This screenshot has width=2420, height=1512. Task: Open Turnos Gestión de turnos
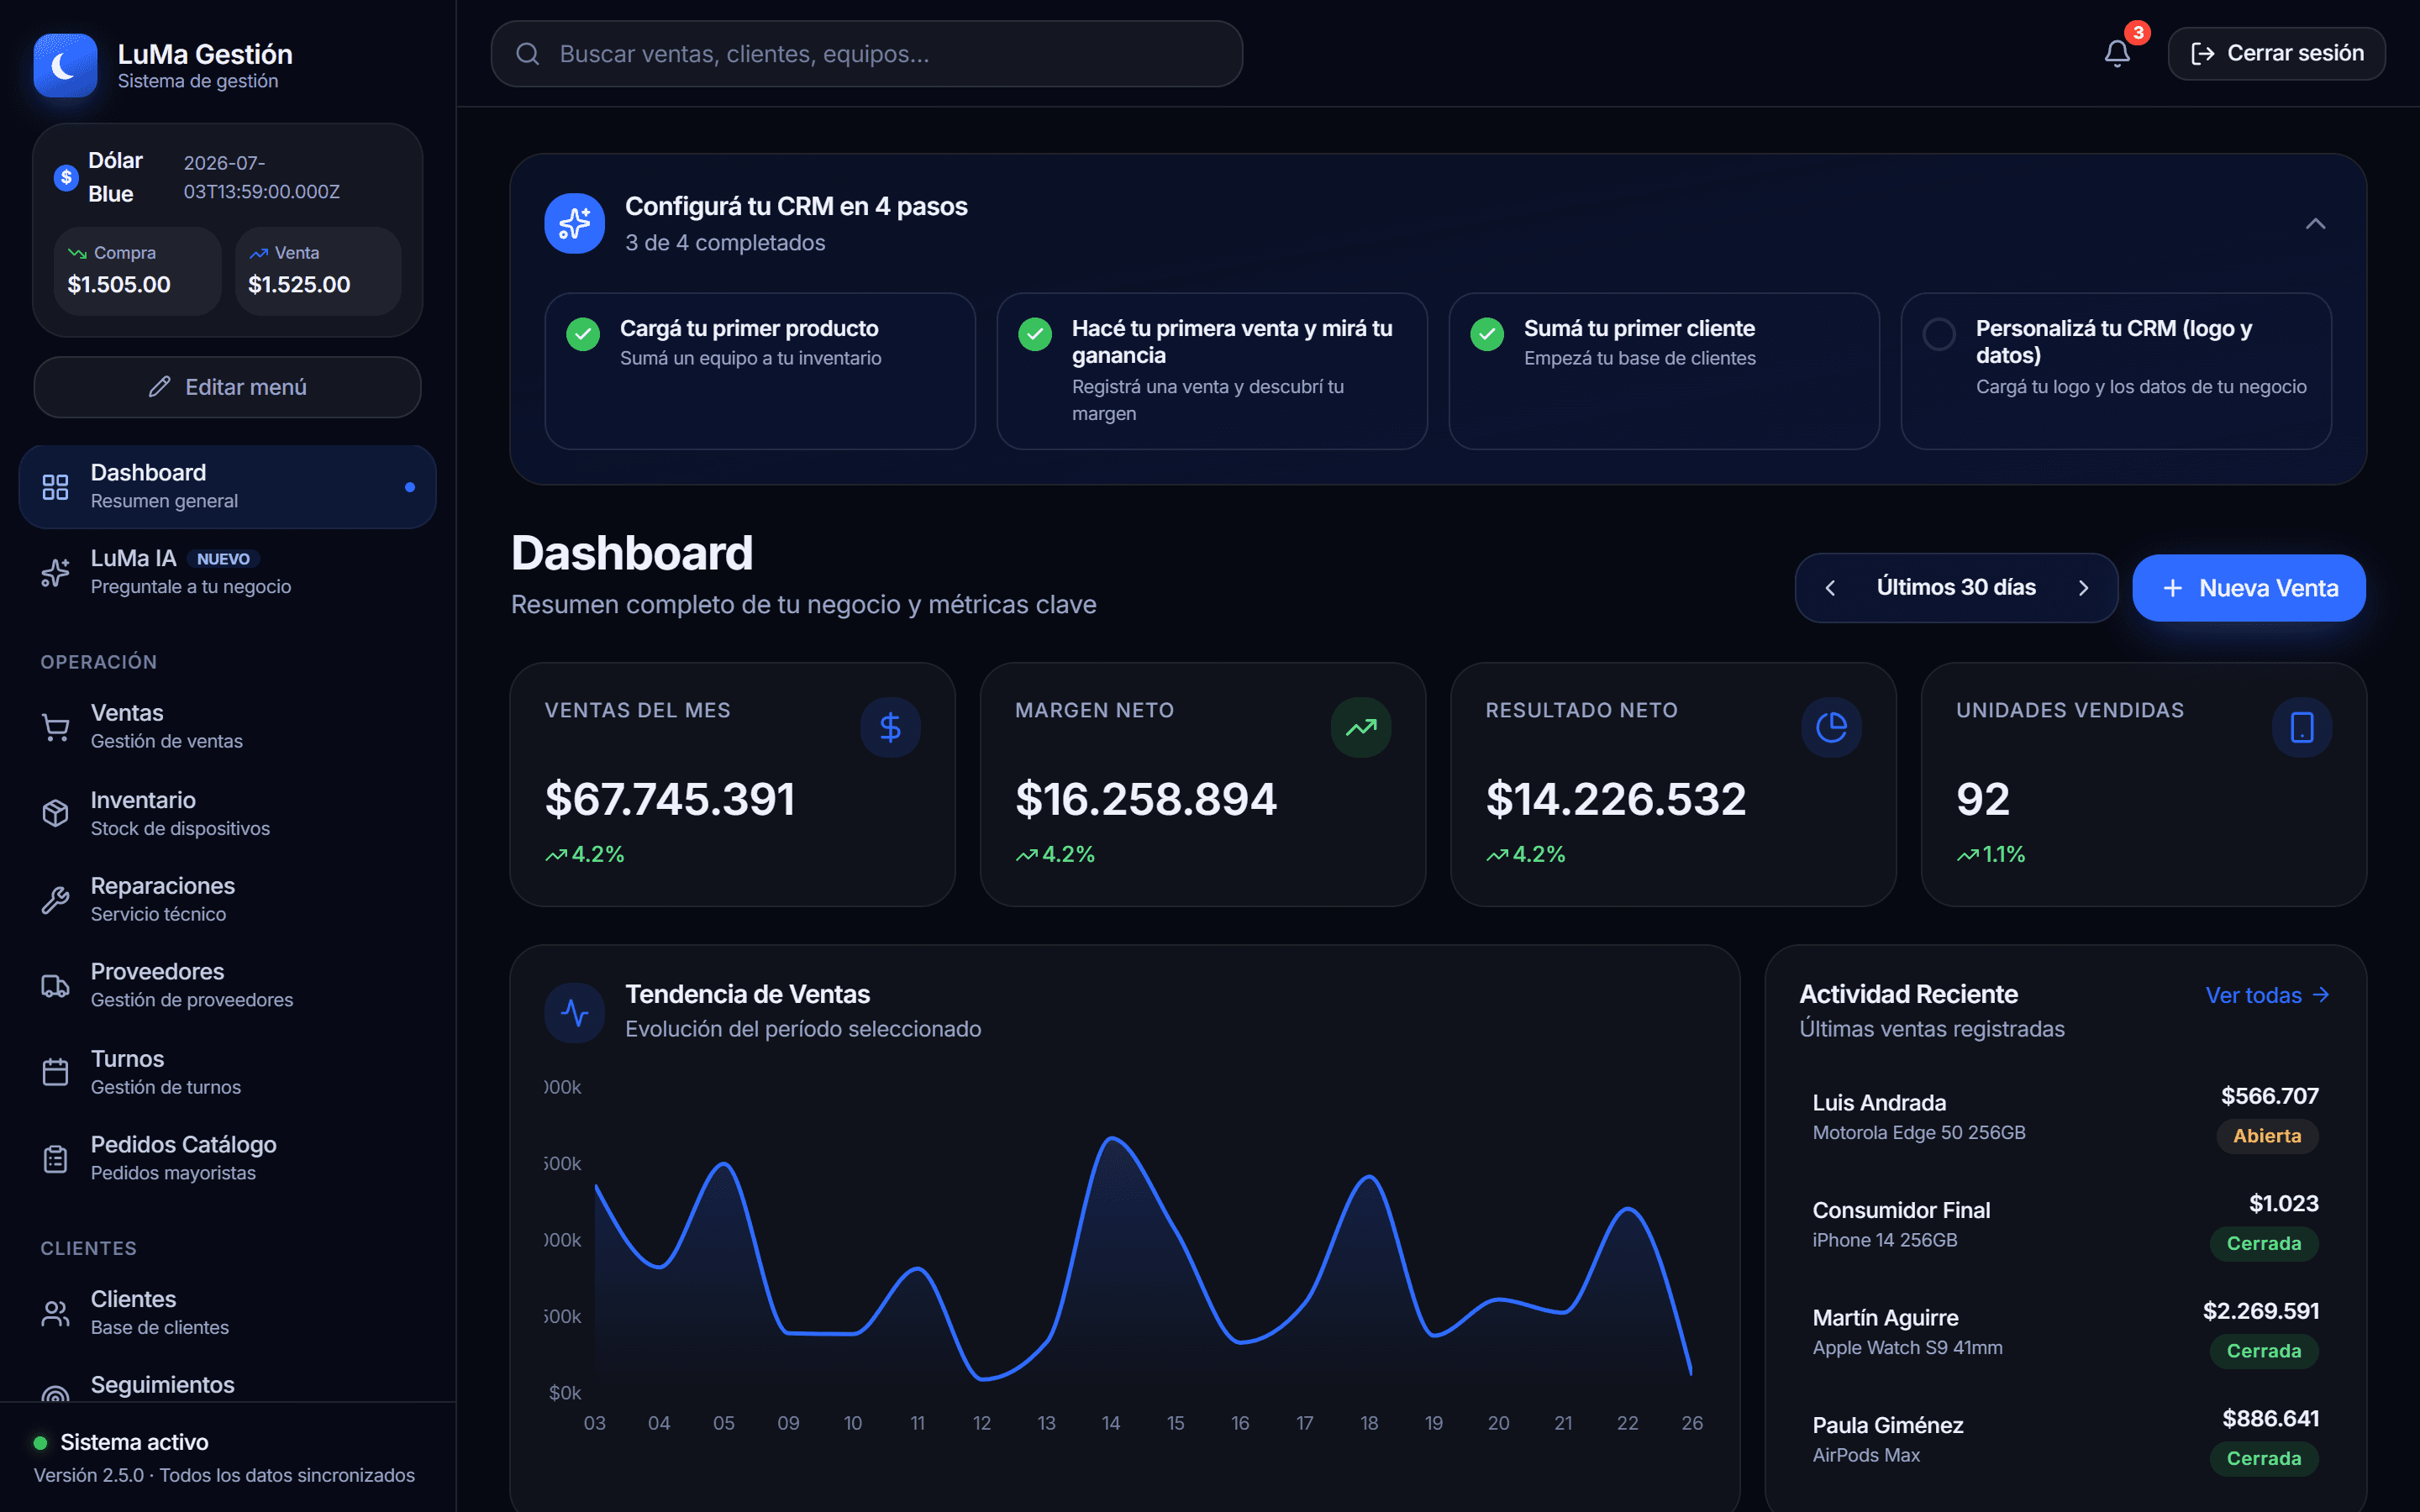[228, 1072]
